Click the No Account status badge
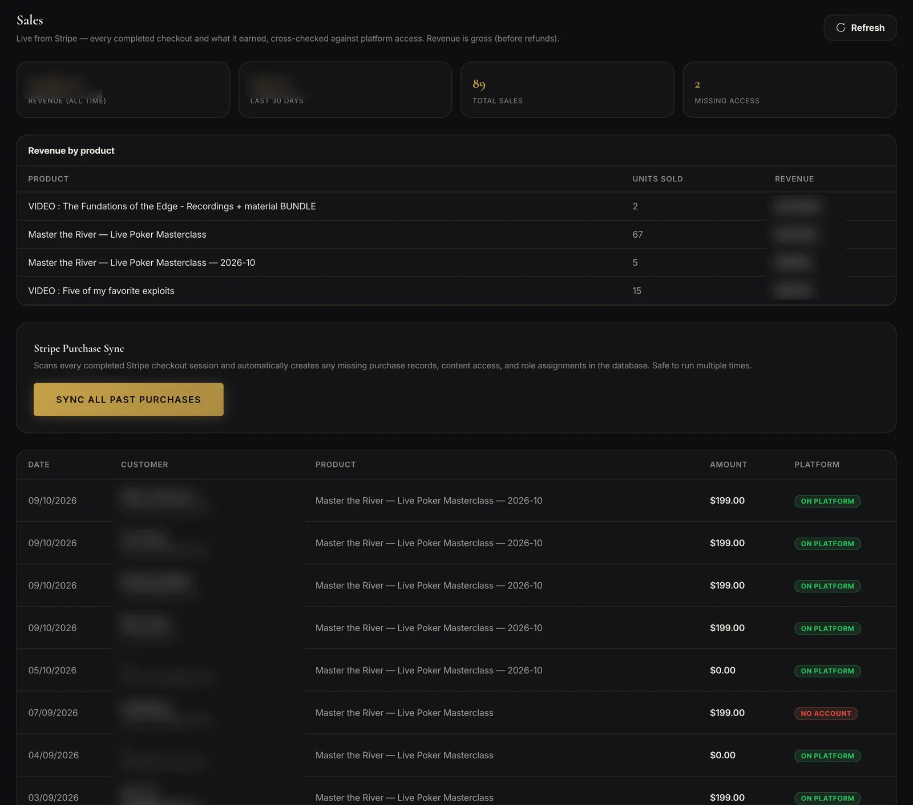Image resolution: width=913 pixels, height=805 pixels. 826,713
